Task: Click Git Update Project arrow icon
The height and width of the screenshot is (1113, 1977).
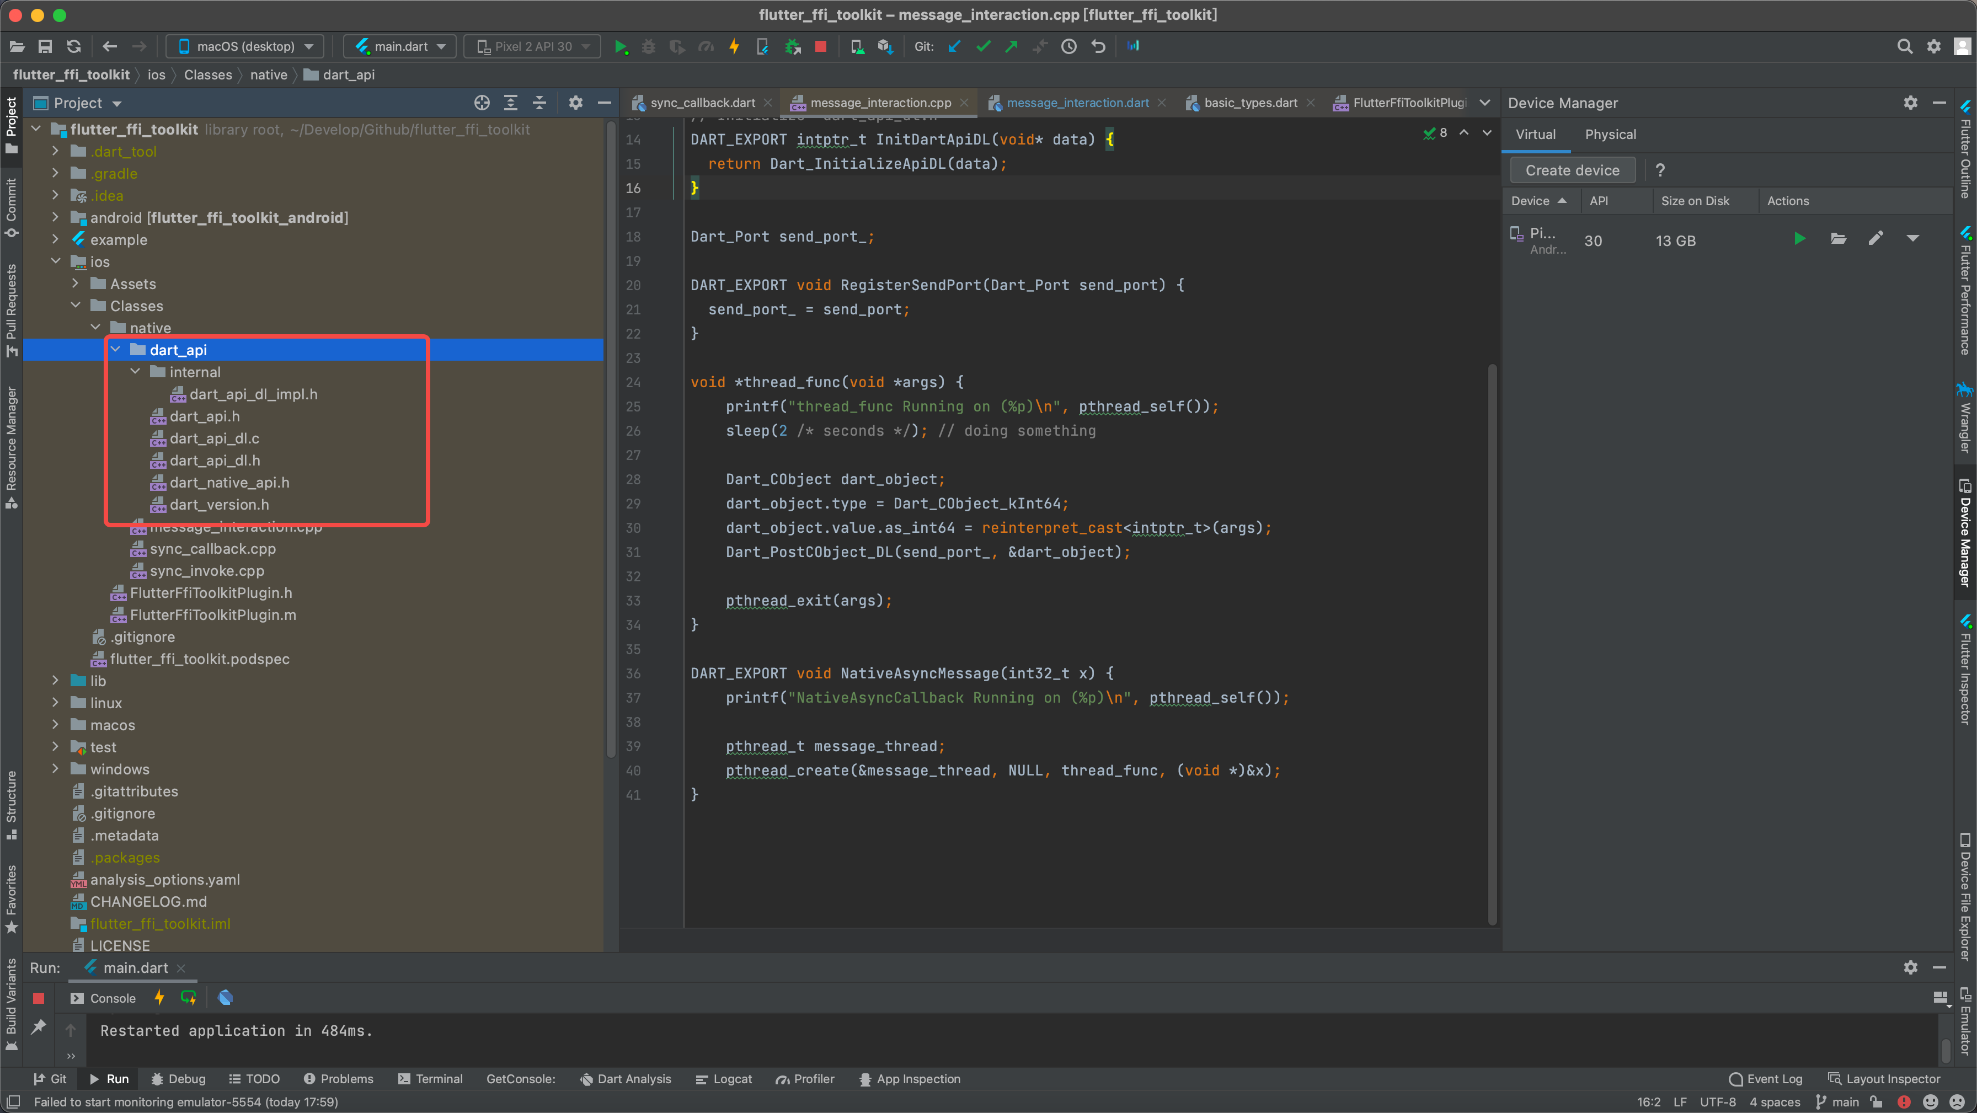Action: (954, 47)
